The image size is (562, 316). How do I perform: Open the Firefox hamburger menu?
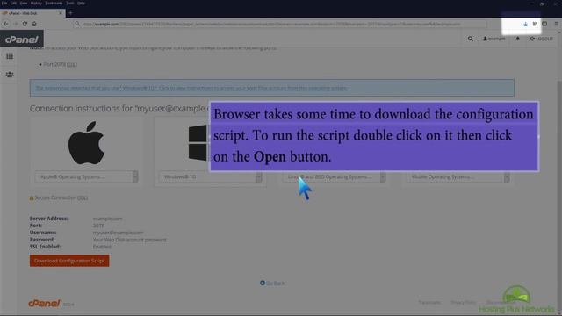point(556,24)
